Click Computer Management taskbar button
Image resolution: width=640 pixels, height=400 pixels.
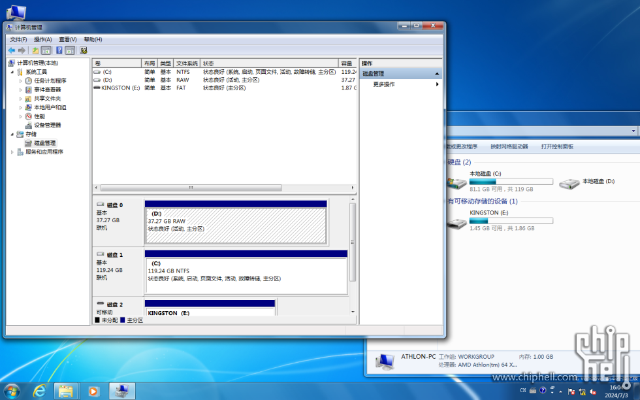click(x=122, y=391)
